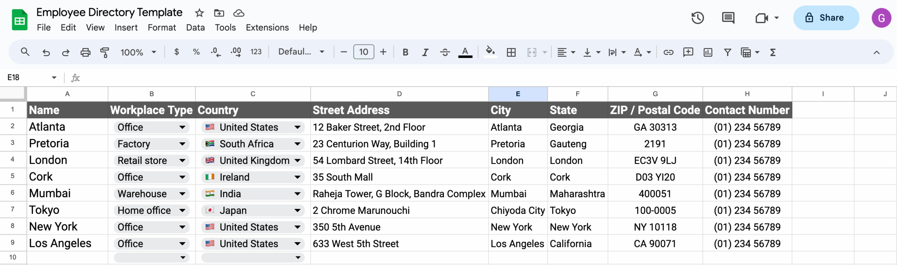Increase decimal places icon

pos(236,52)
